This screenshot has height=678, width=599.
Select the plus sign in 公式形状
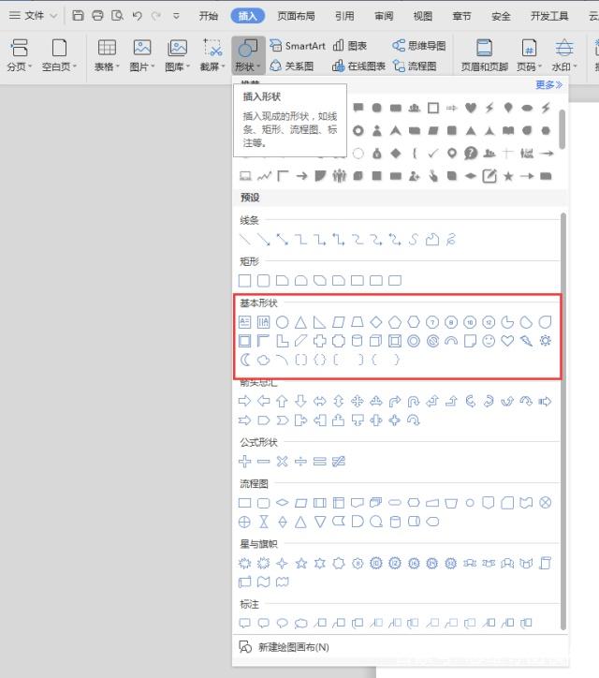(244, 462)
